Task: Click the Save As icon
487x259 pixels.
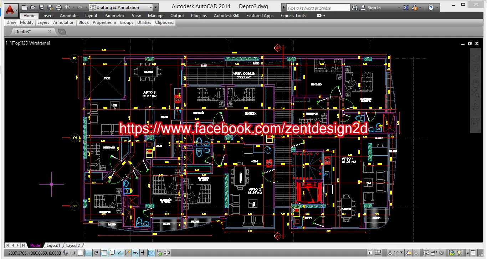Action: pyautogui.click(x=50, y=7)
